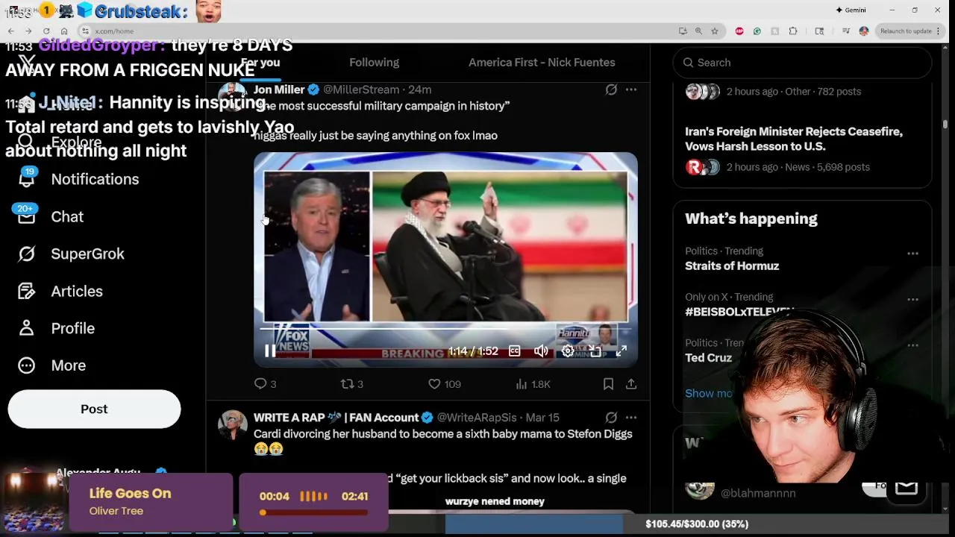Open SuperGrok in the sidebar
The image size is (955, 537).
72,254
